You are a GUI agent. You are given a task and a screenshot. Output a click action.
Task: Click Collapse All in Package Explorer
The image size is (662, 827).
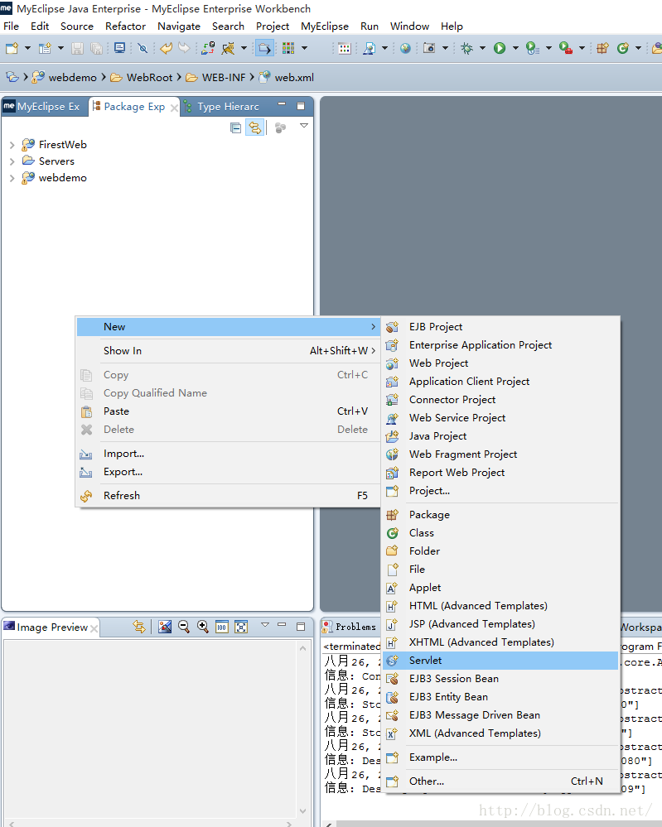pyautogui.click(x=235, y=127)
